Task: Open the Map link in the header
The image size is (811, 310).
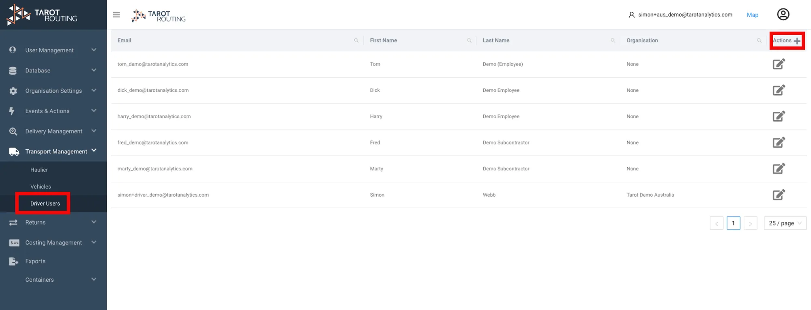Action: tap(752, 15)
